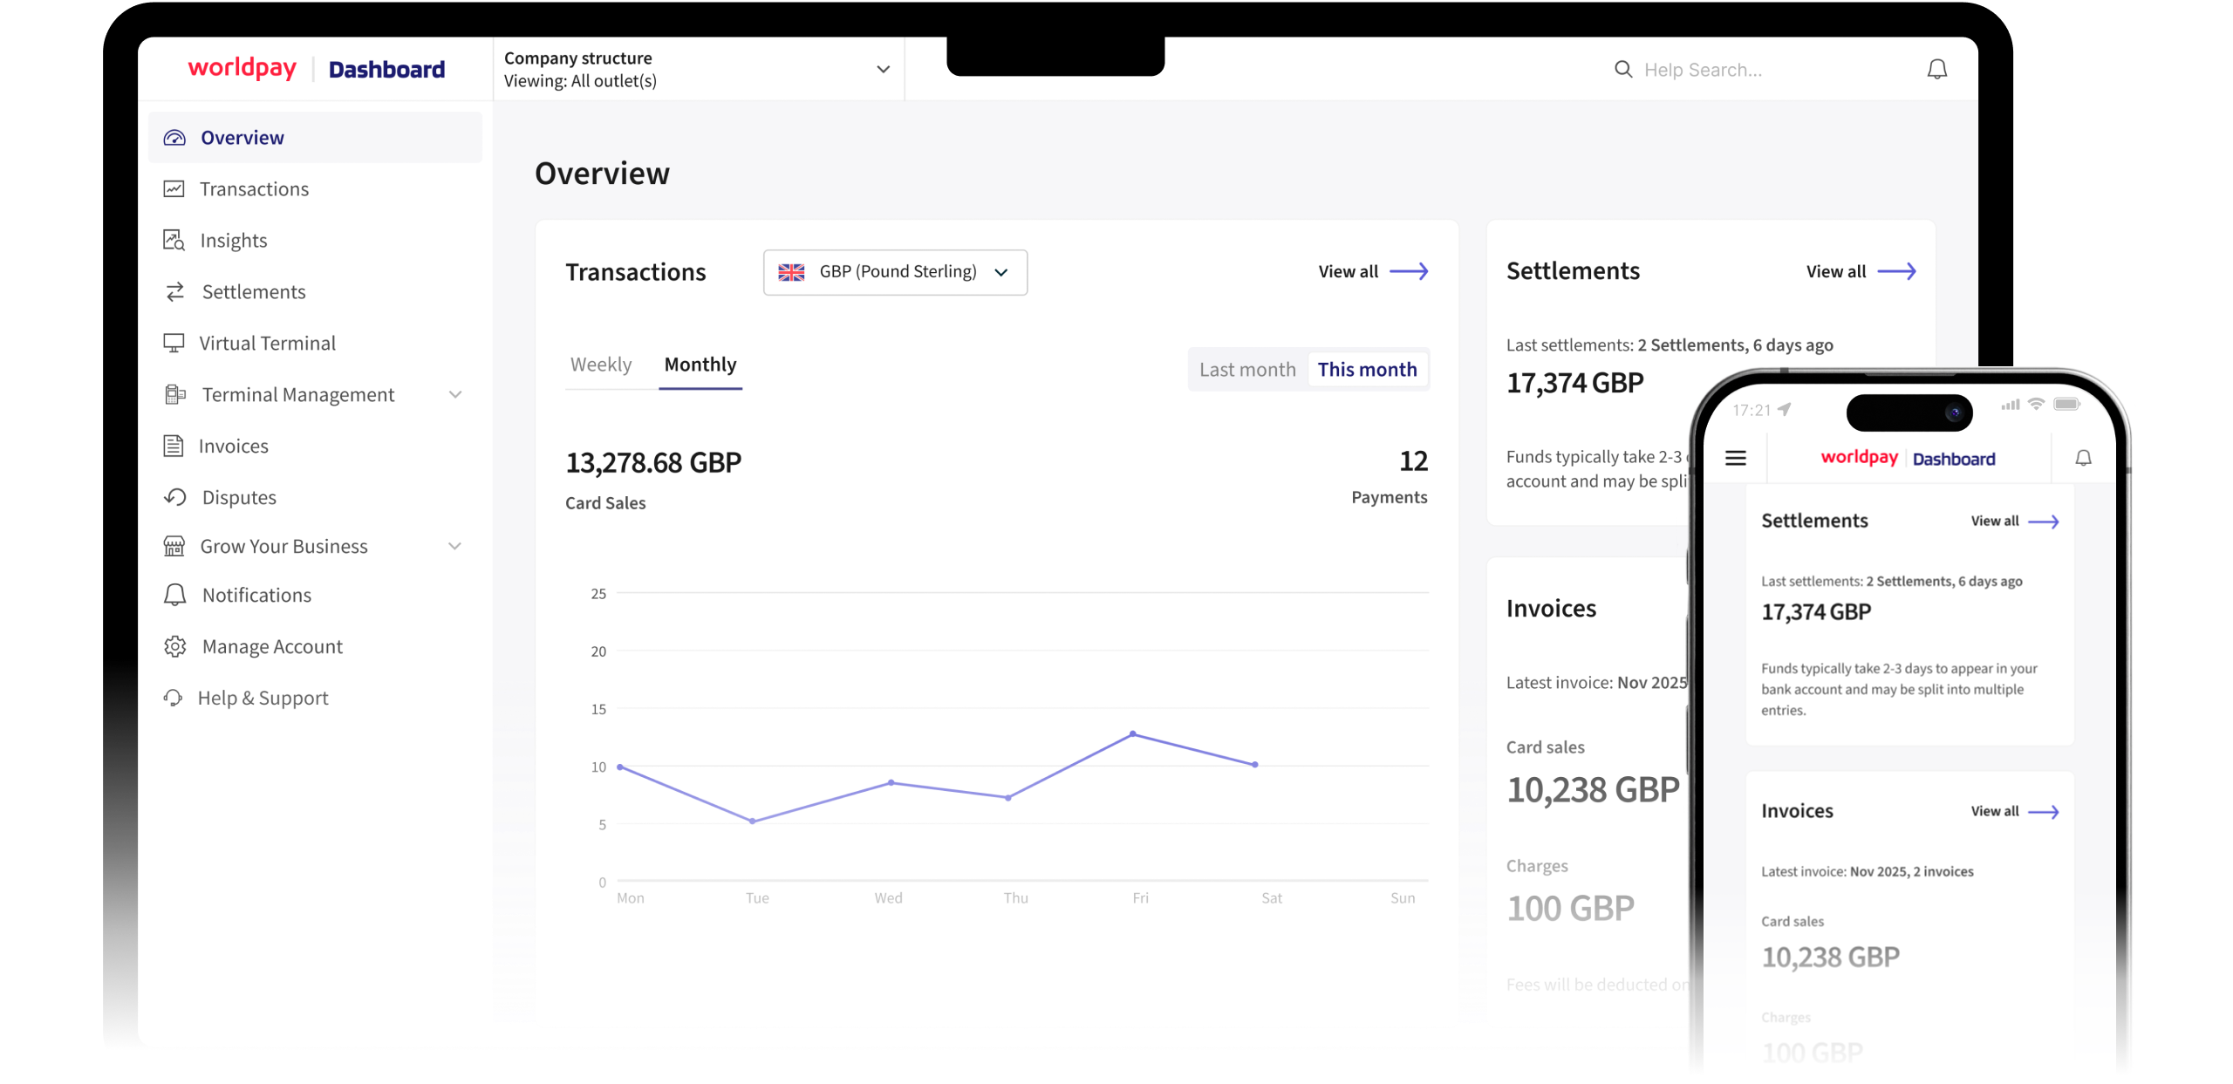
Task: Tap the bell icon on phone dashboard
Action: click(2083, 458)
